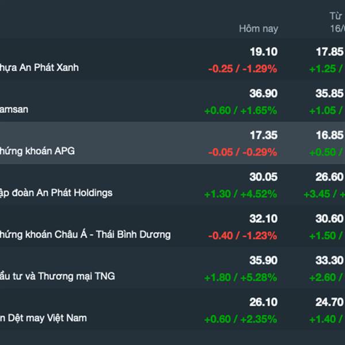Click price 35.90 in the Hôm nay column
The image size is (345, 345).
[263, 260]
